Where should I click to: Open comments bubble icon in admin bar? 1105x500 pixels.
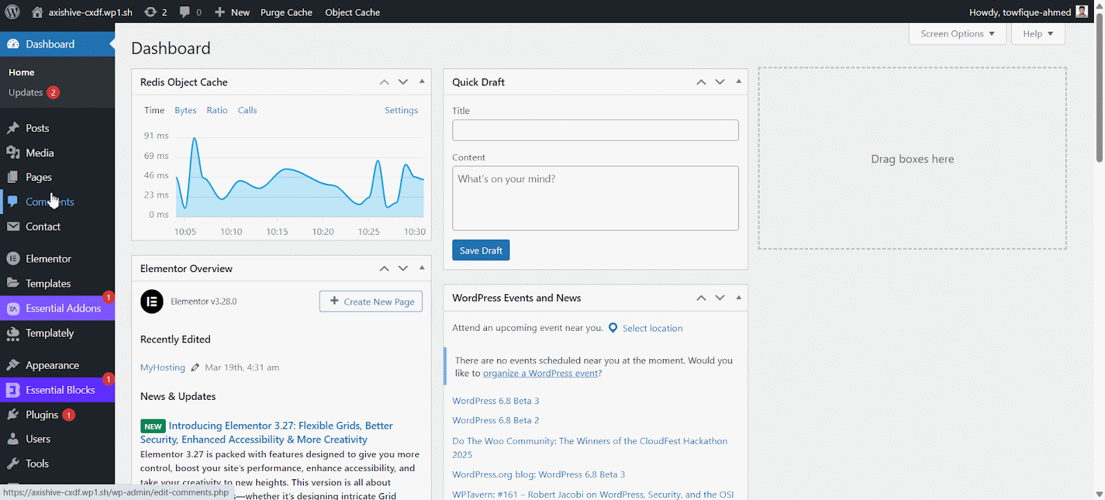(x=184, y=12)
